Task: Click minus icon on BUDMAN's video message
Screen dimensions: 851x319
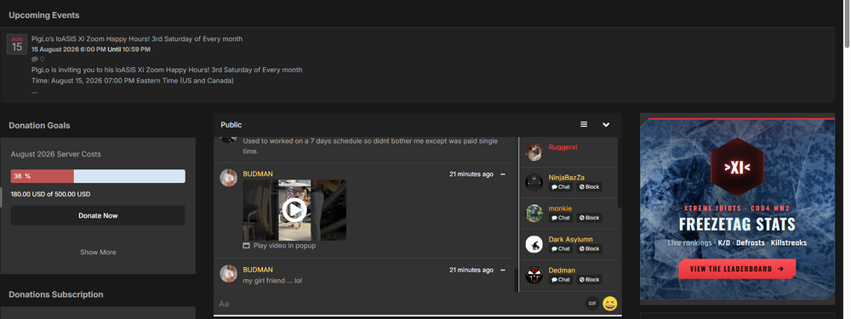Action: point(503,174)
